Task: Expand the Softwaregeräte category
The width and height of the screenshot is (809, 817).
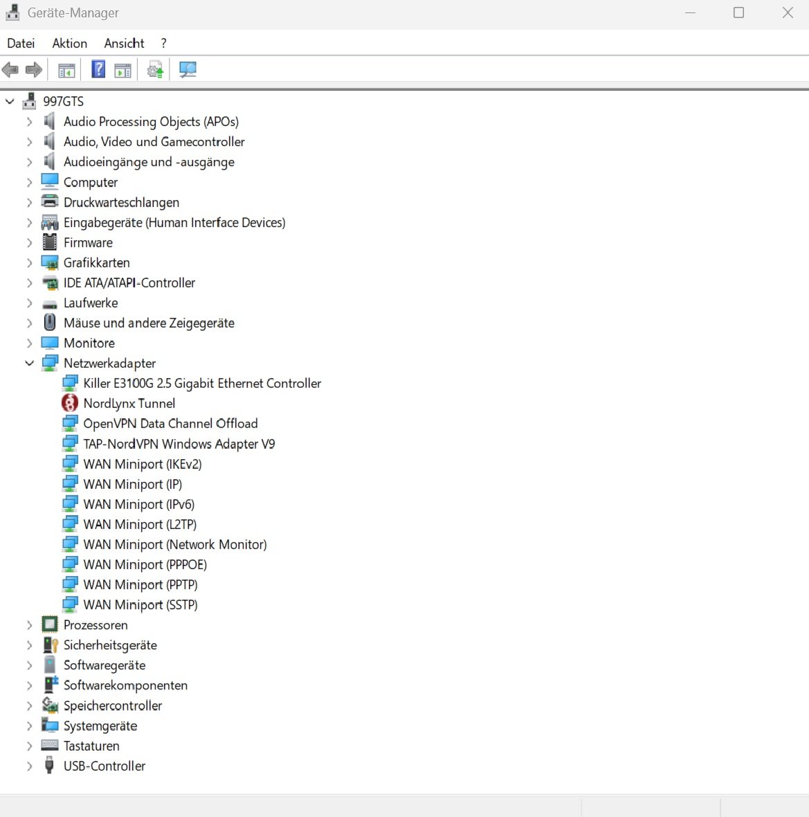Action: [x=30, y=665]
